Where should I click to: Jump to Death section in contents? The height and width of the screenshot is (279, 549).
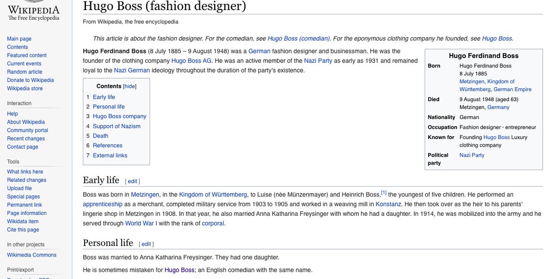point(101,136)
